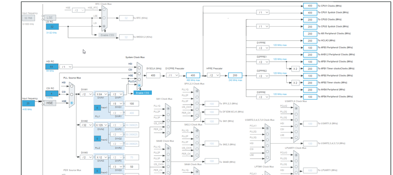
Task: Open the D1CPRE Prescaler dropdown
Action: coord(173,75)
